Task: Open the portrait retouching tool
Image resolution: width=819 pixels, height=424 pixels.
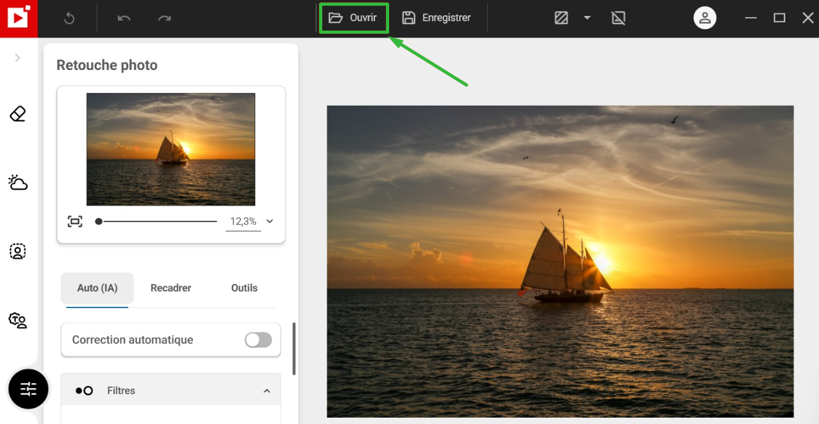Action: coord(18,251)
